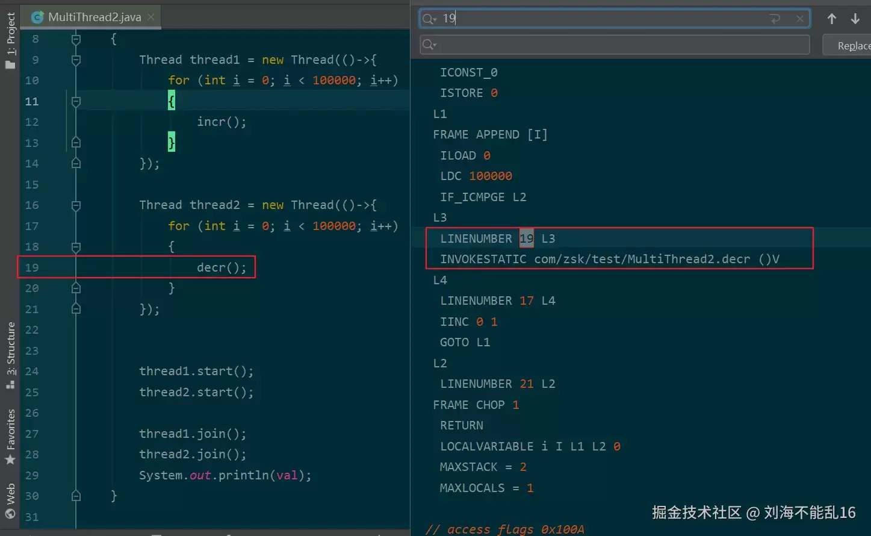Click the highlighted open brace on line 11
The width and height of the screenshot is (871, 536).
(172, 101)
